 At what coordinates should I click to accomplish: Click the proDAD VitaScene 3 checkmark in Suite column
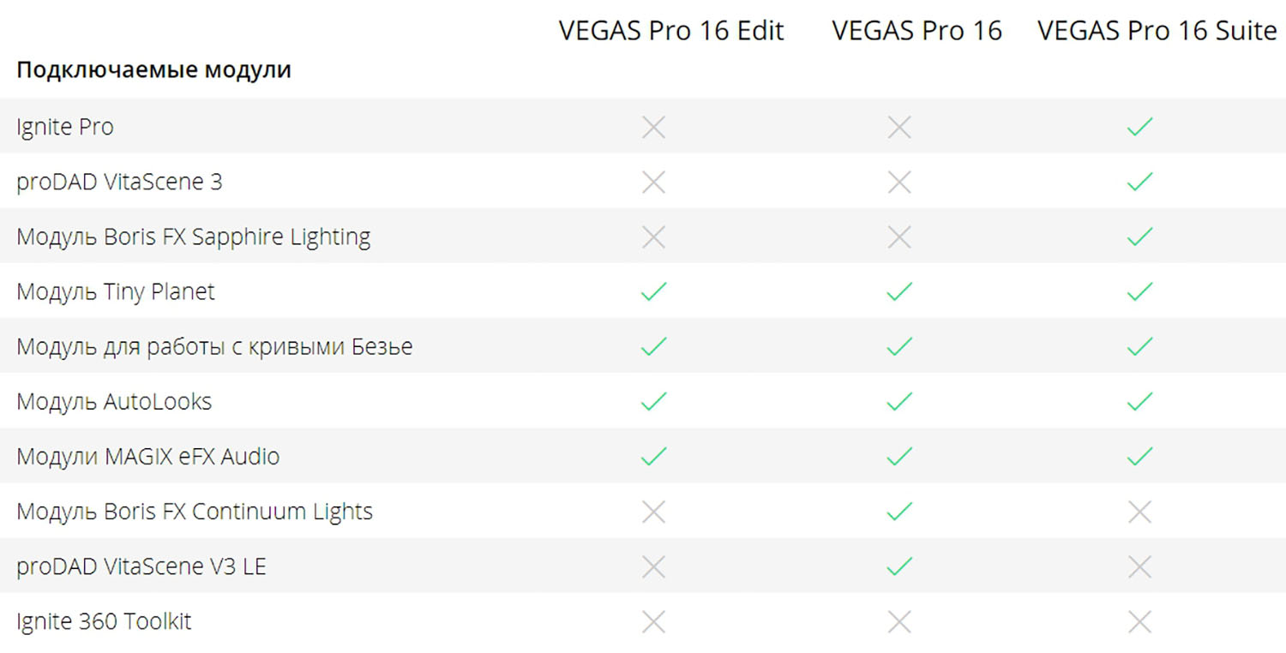click(1139, 183)
